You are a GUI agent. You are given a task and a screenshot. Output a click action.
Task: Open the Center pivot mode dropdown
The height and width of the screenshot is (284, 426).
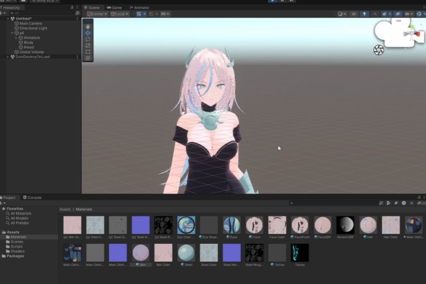point(97,14)
